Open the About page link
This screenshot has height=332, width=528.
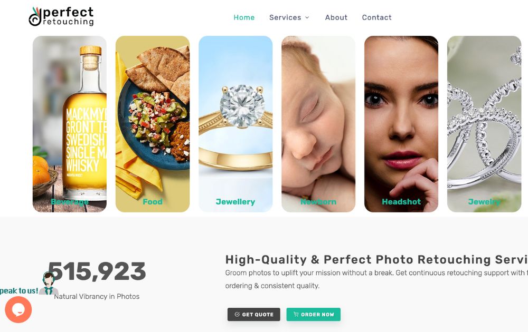336,17
